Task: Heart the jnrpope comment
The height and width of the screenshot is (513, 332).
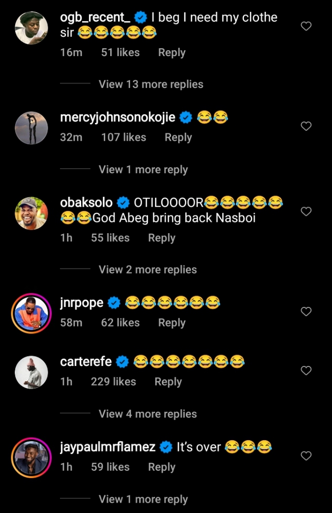Action: pos(306,311)
